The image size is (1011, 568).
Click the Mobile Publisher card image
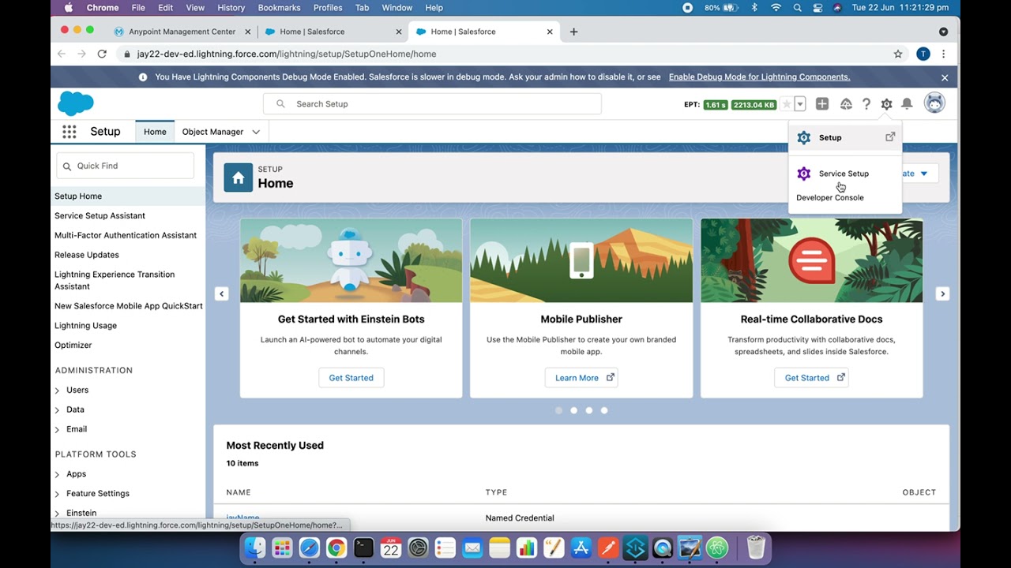(581, 260)
